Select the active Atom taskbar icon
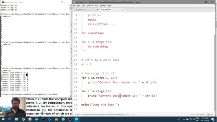Image resolution: width=217 pixels, height=122 pixels. point(76,119)
